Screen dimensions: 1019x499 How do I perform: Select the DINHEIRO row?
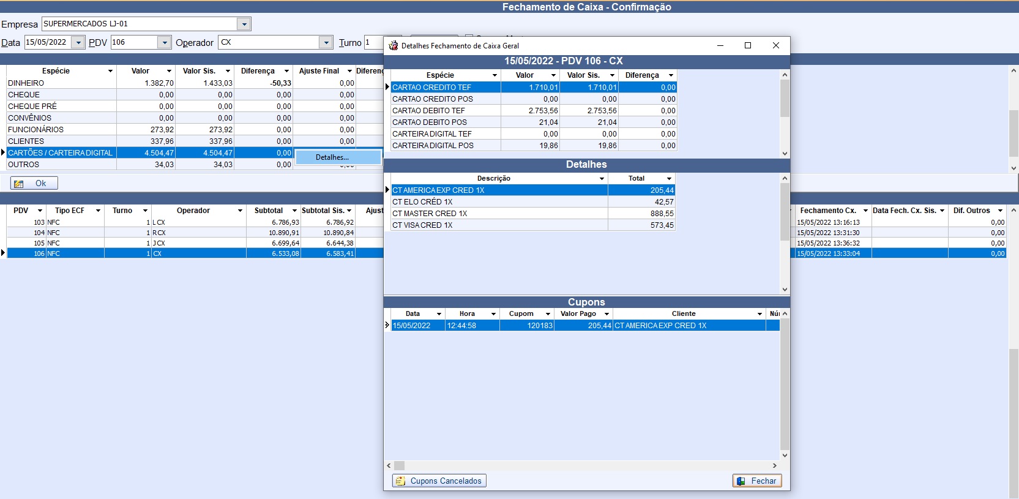pyautogui.click(x=195, y=83)
